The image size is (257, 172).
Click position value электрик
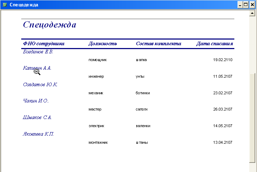(x=96, y=126)
